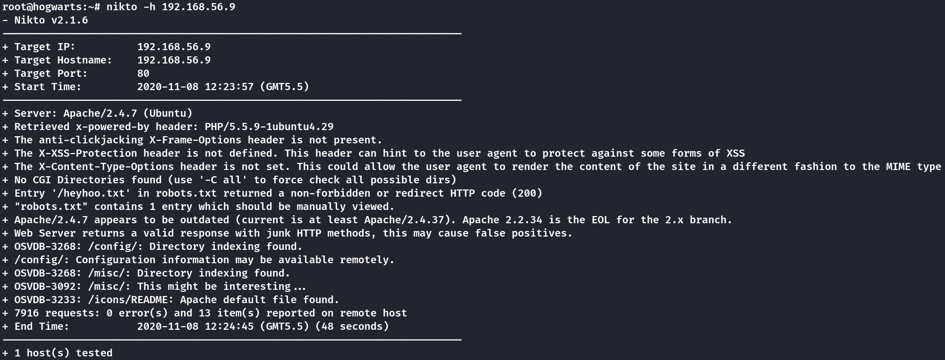Image resolution: width=945 pixels, height=360 pixels.
Task: Click the Target Port value 80
Action: [143, 73]
